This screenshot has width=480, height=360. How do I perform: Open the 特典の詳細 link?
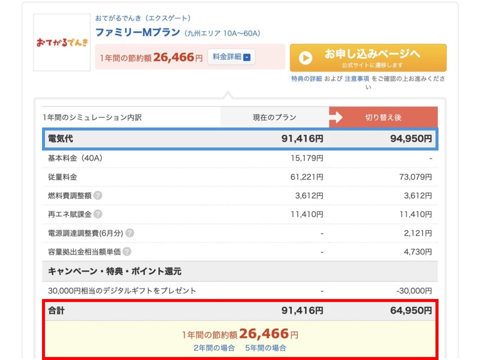pos(306,79)
